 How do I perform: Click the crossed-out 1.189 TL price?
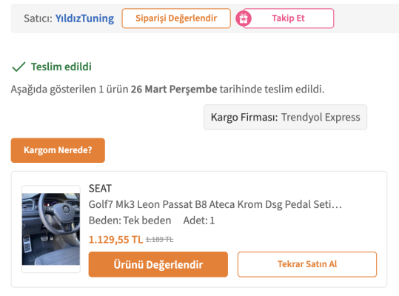(x=160, y=240)
